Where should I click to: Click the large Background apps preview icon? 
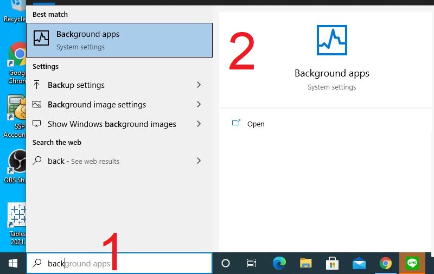tap(331, 41)
